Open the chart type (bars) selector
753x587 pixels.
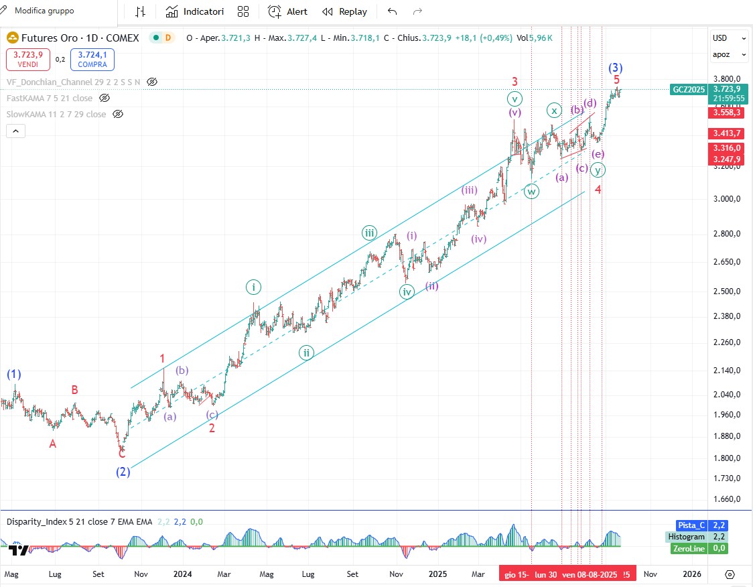pos(140,11)
